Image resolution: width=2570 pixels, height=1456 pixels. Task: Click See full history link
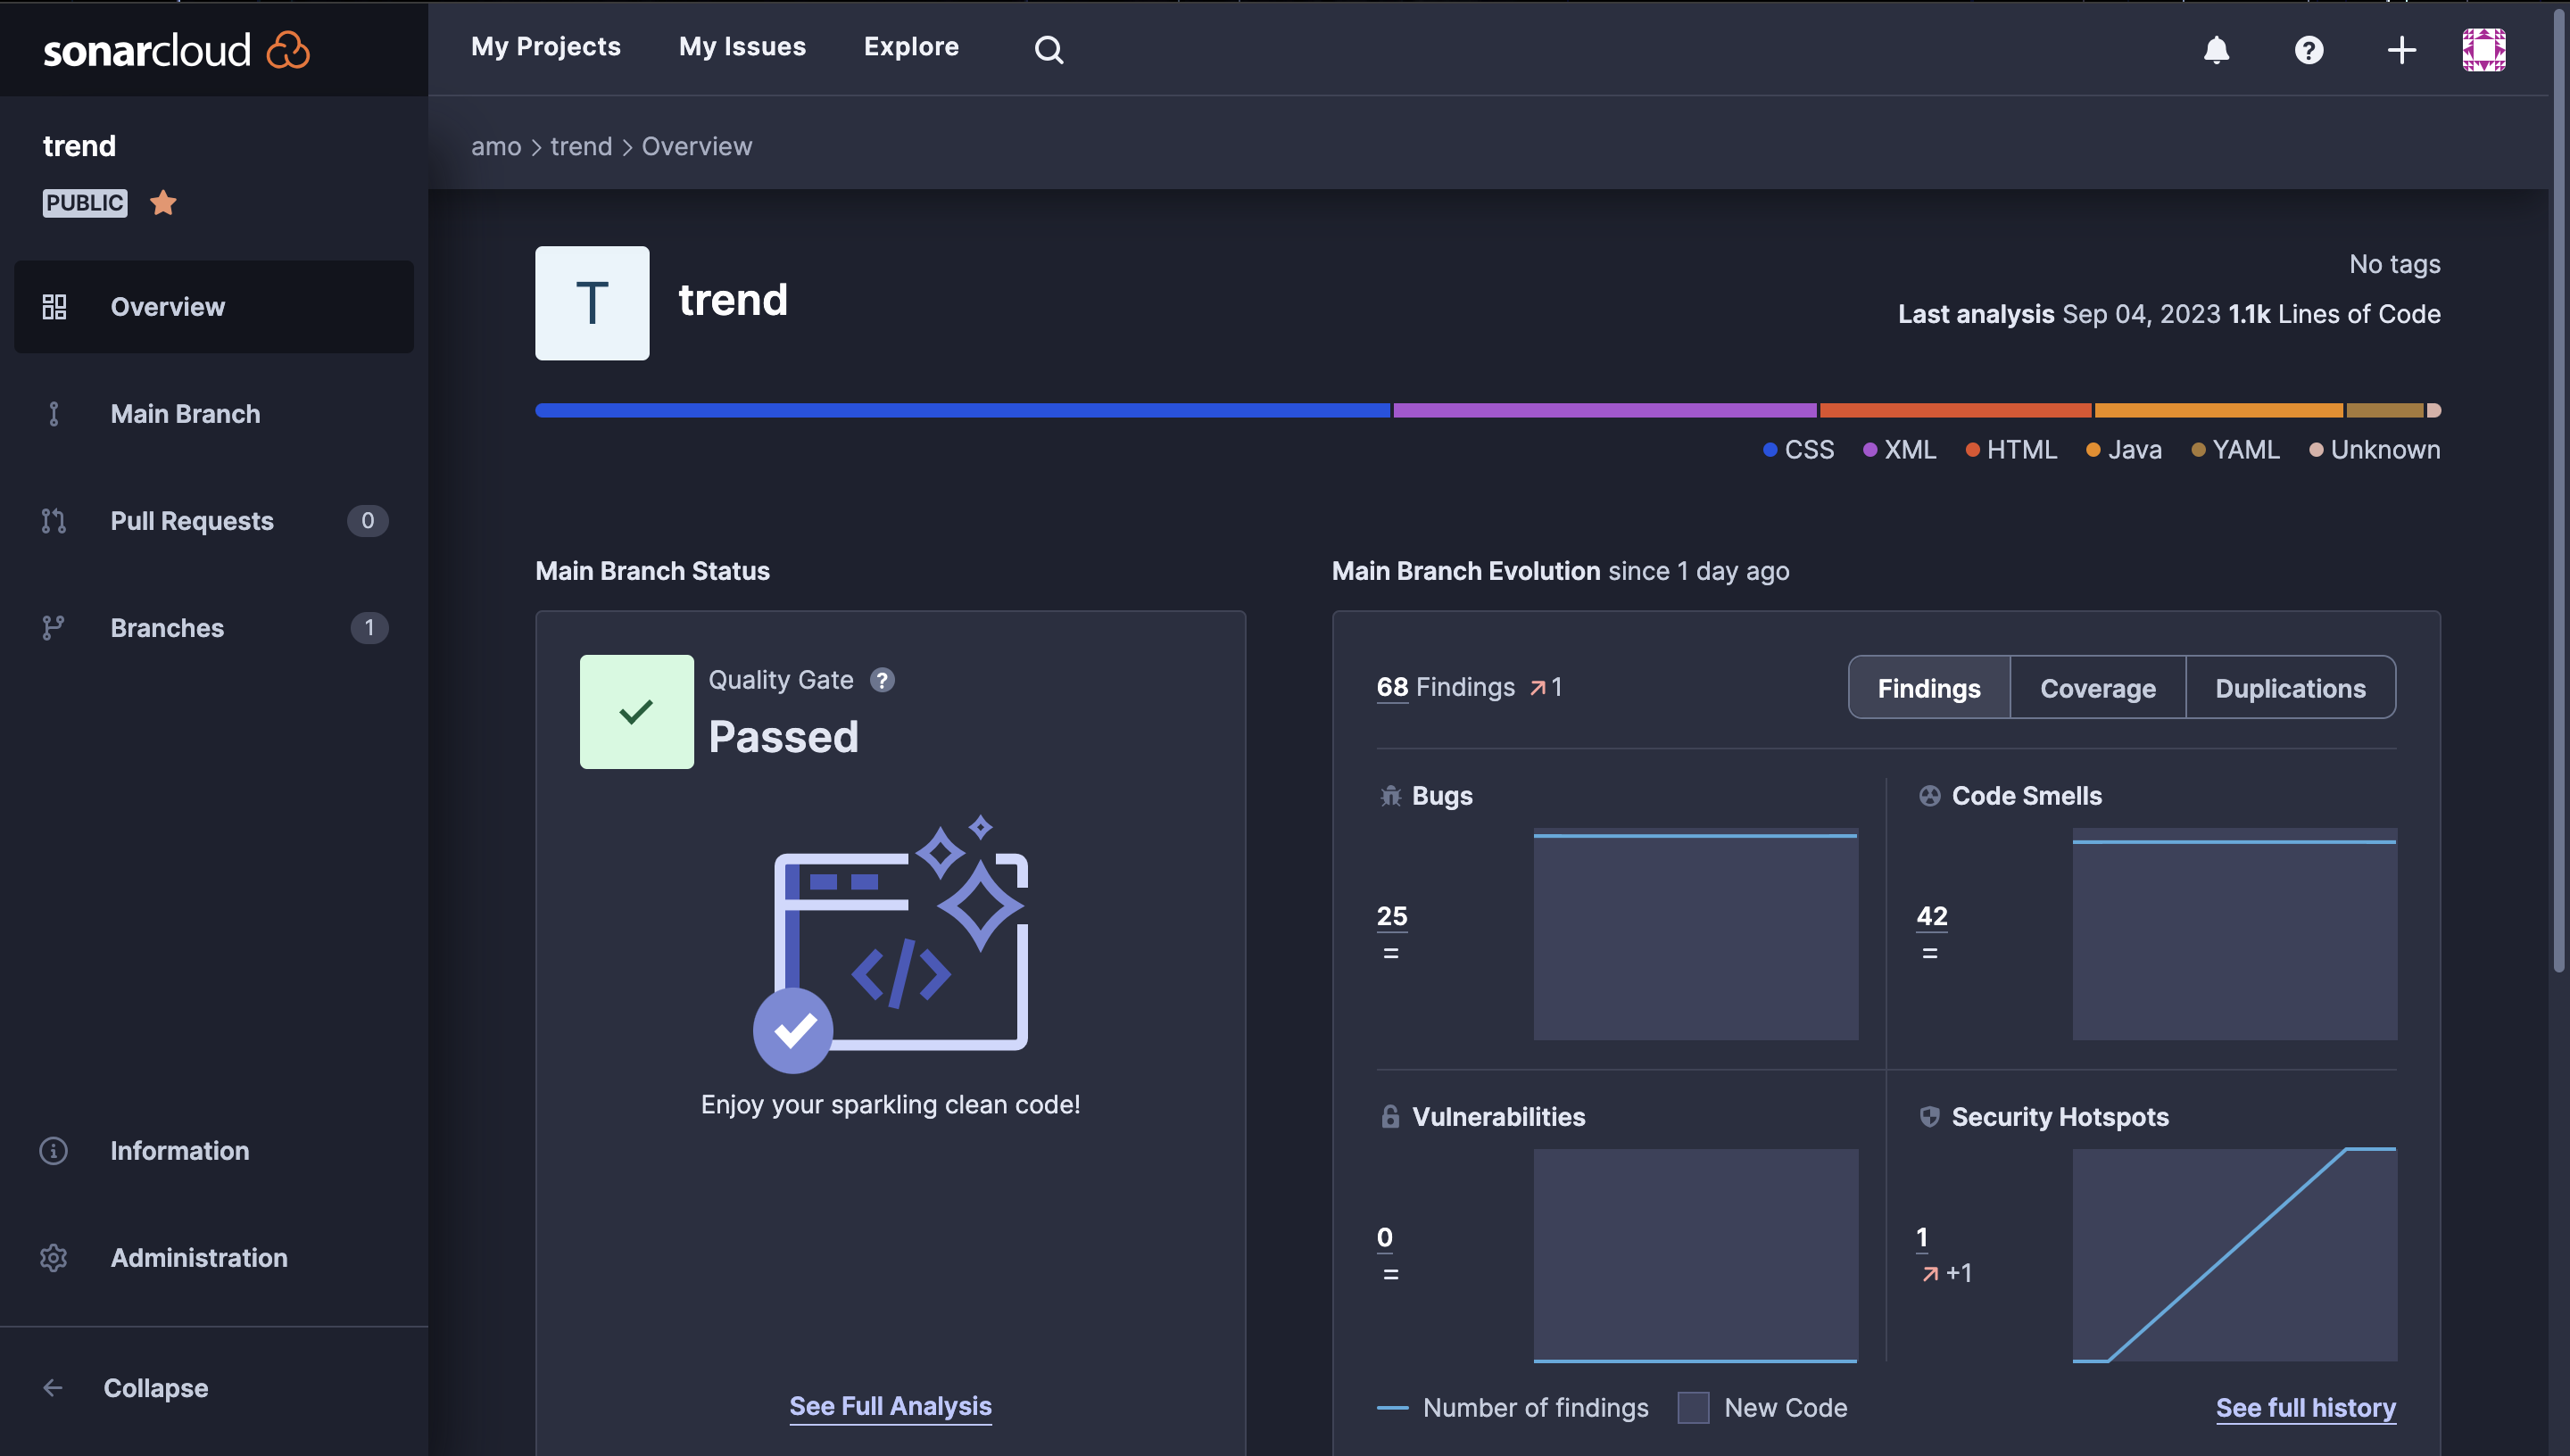tap(2305, 1407)
